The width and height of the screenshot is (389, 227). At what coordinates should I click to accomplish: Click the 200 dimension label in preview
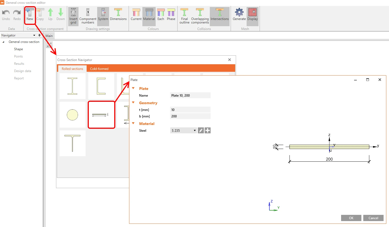tap(329, 159)
